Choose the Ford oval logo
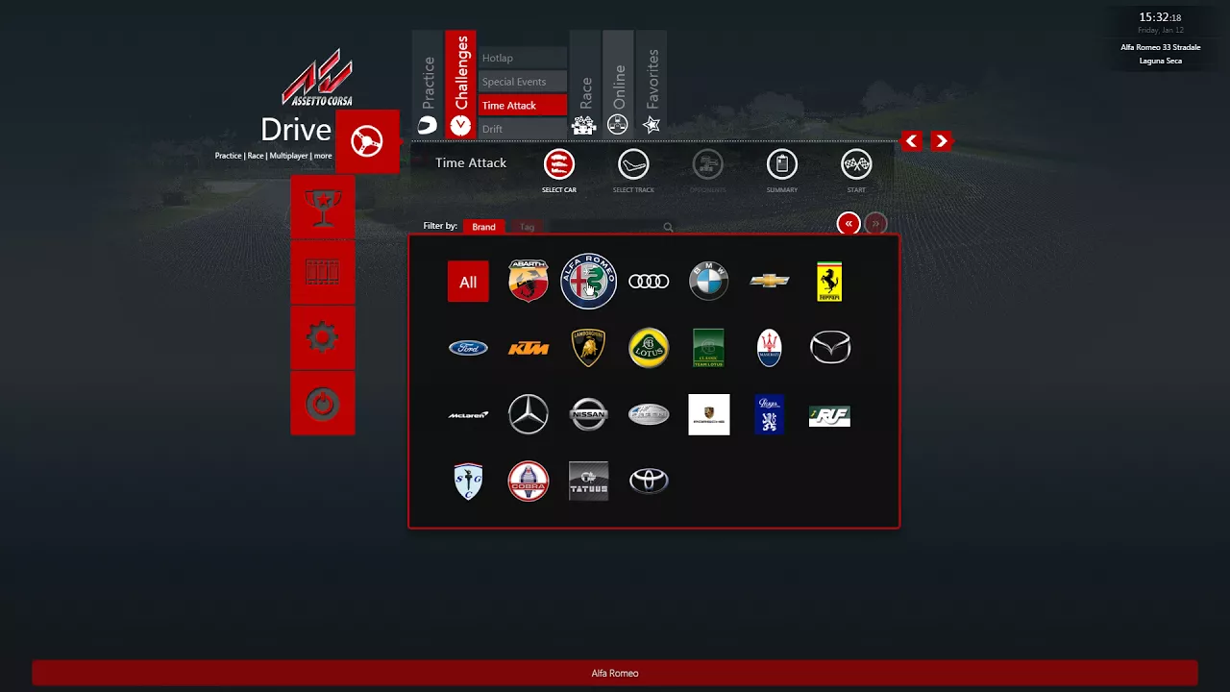This screenshot has height=692, width=1230. [x=468, y=348]
